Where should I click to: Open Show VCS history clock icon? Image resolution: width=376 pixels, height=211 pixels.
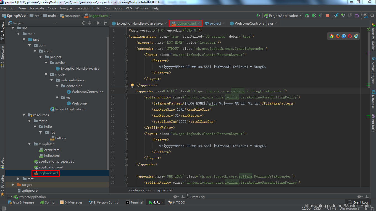tap(350, 15)
